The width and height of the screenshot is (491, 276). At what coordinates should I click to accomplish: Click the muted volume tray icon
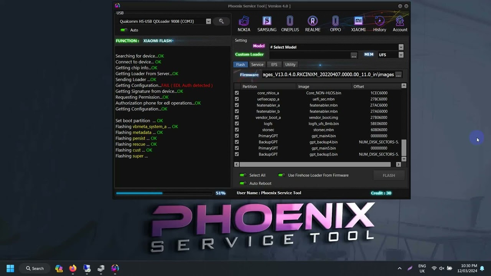point(442,268)
